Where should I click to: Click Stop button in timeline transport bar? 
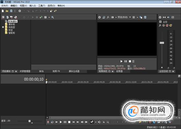[x=69, y=122]
